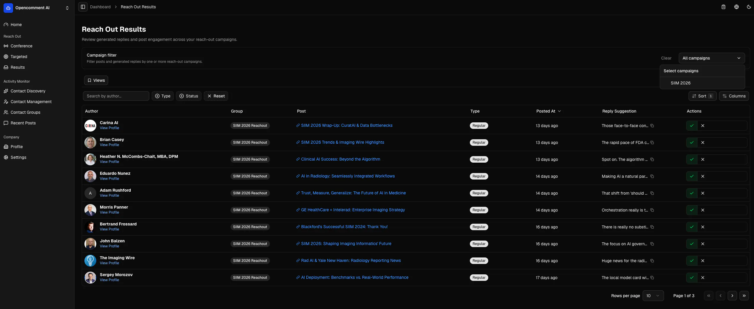754x309 pixels.
Task: Open the Status filter
Action: tap(189, 96)
